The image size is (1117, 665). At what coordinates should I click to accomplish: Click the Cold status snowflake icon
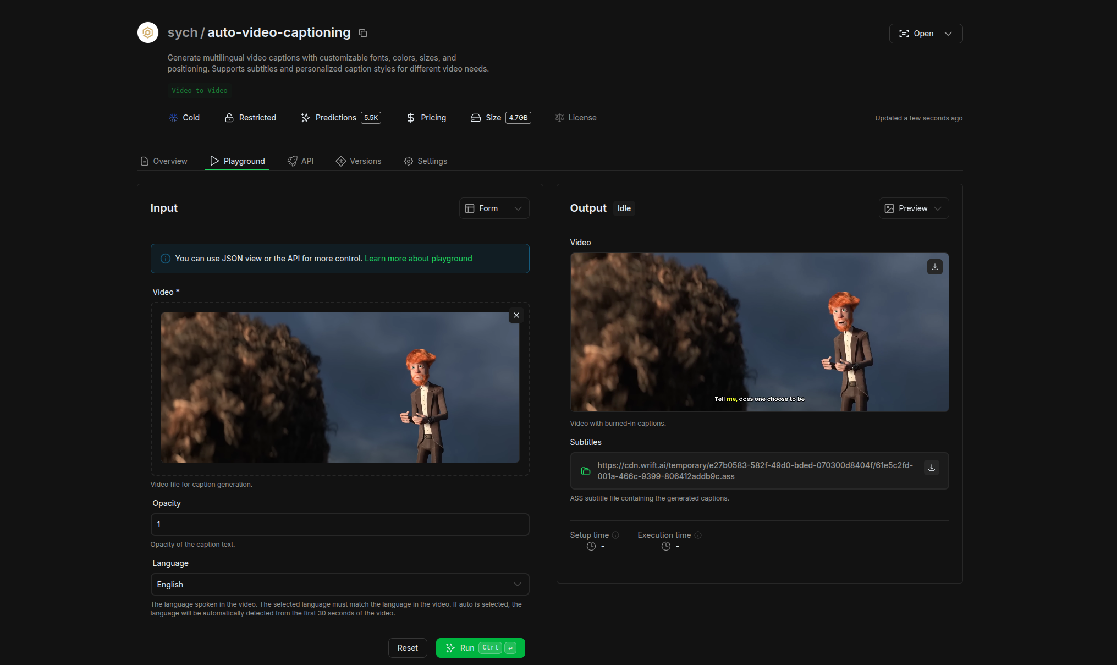(173, 118)
